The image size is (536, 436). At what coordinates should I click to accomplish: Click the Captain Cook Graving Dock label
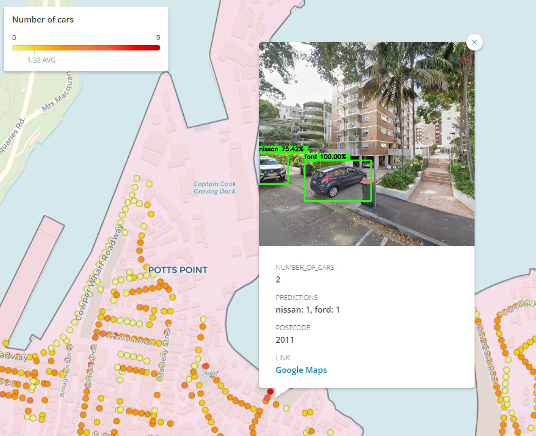214,188
